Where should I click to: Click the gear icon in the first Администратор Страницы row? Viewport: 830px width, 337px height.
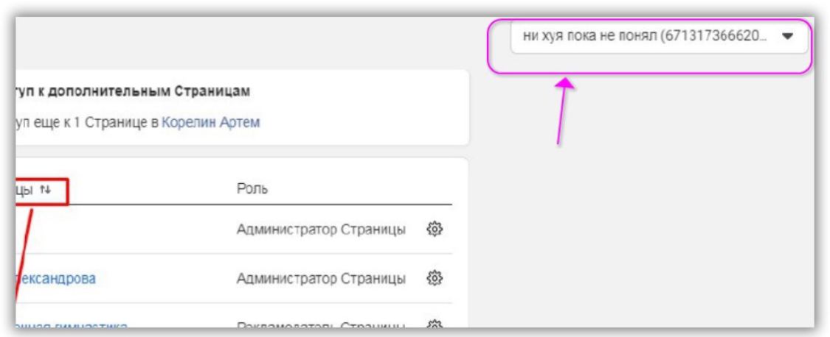click(434, 229)
